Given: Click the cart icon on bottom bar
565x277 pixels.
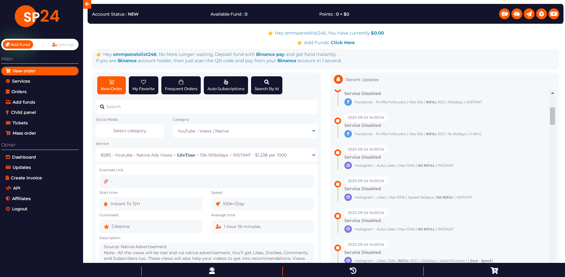Looking at the screenshot, I should [494, 271].
